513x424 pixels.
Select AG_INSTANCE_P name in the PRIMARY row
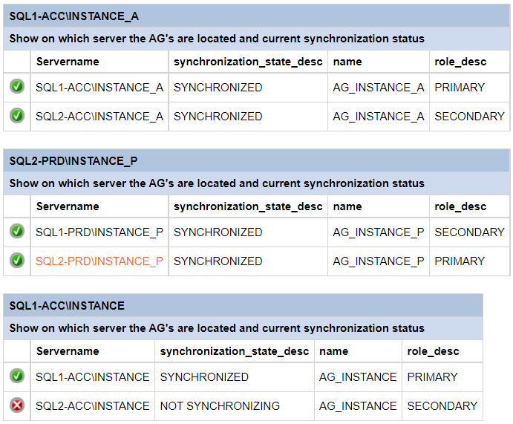coord(379,261)
